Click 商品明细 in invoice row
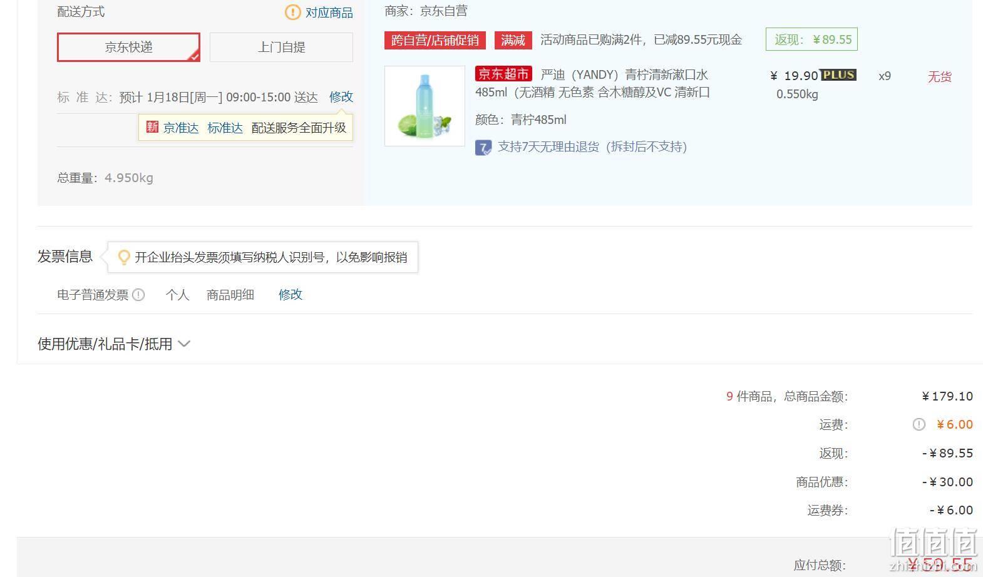Image resolution: width=983 pixels, height=577 pixels. (x=230, y=295)
